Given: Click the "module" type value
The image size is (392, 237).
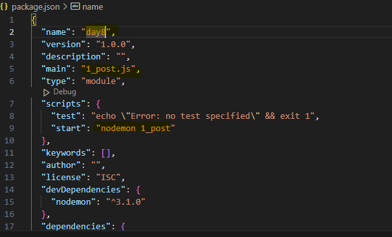Looking at the screenshot, I should 101,81.
